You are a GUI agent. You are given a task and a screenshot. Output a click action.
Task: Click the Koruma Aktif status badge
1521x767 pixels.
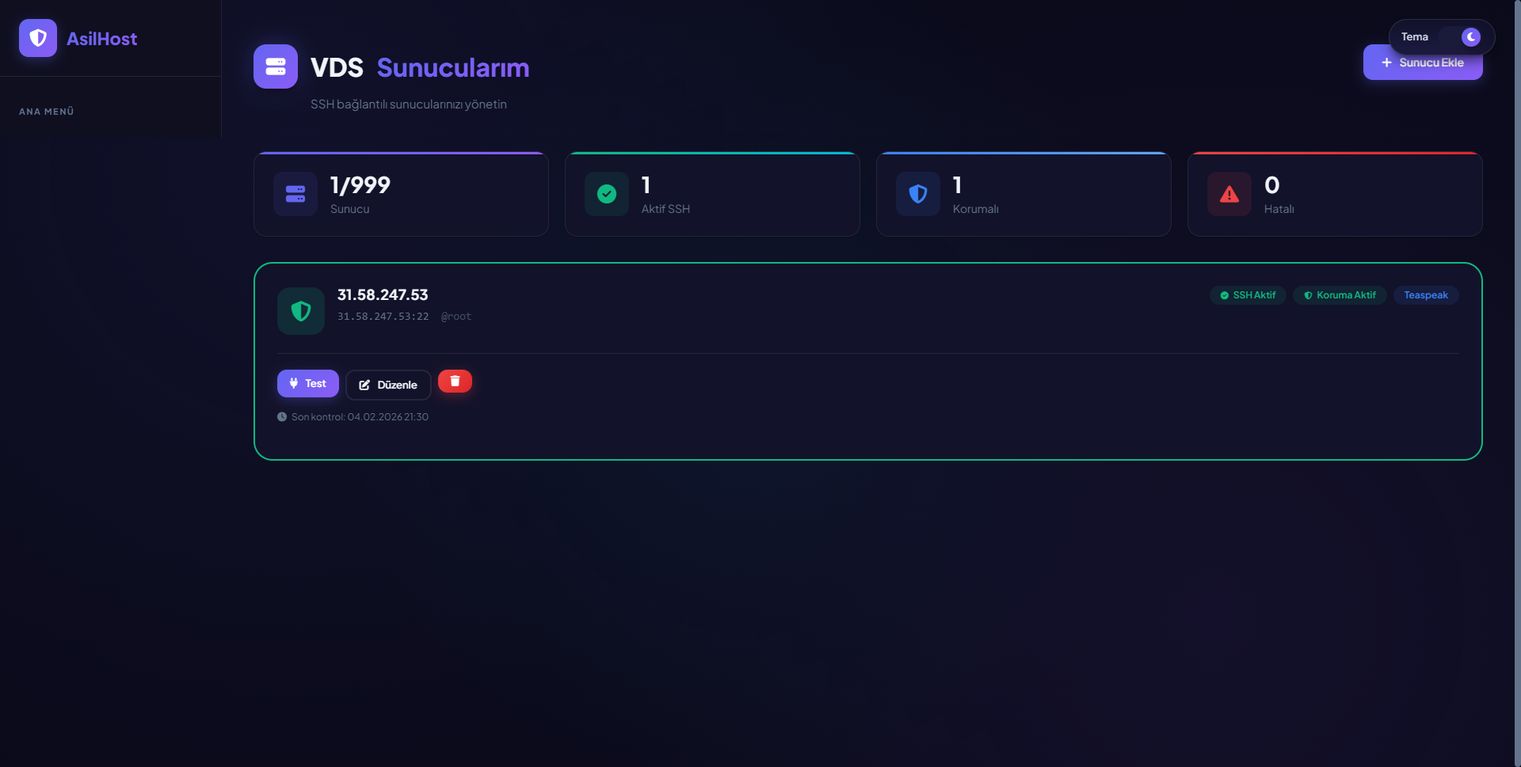pyautogui.click(x=1340, y=295)
